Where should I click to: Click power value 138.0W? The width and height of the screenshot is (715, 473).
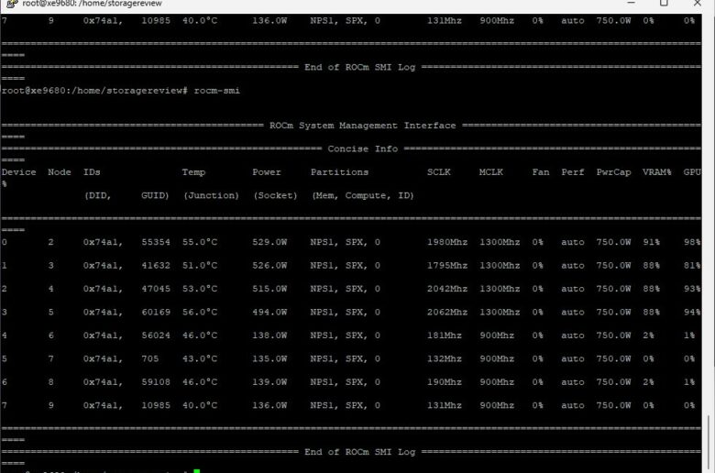(x=269, y=335)
